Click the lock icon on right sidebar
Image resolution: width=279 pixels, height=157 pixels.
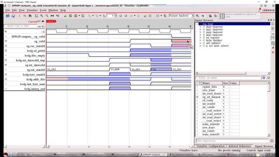[x=273, y=47]
